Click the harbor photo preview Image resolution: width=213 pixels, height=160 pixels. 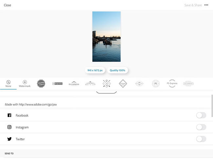[106, 36]
